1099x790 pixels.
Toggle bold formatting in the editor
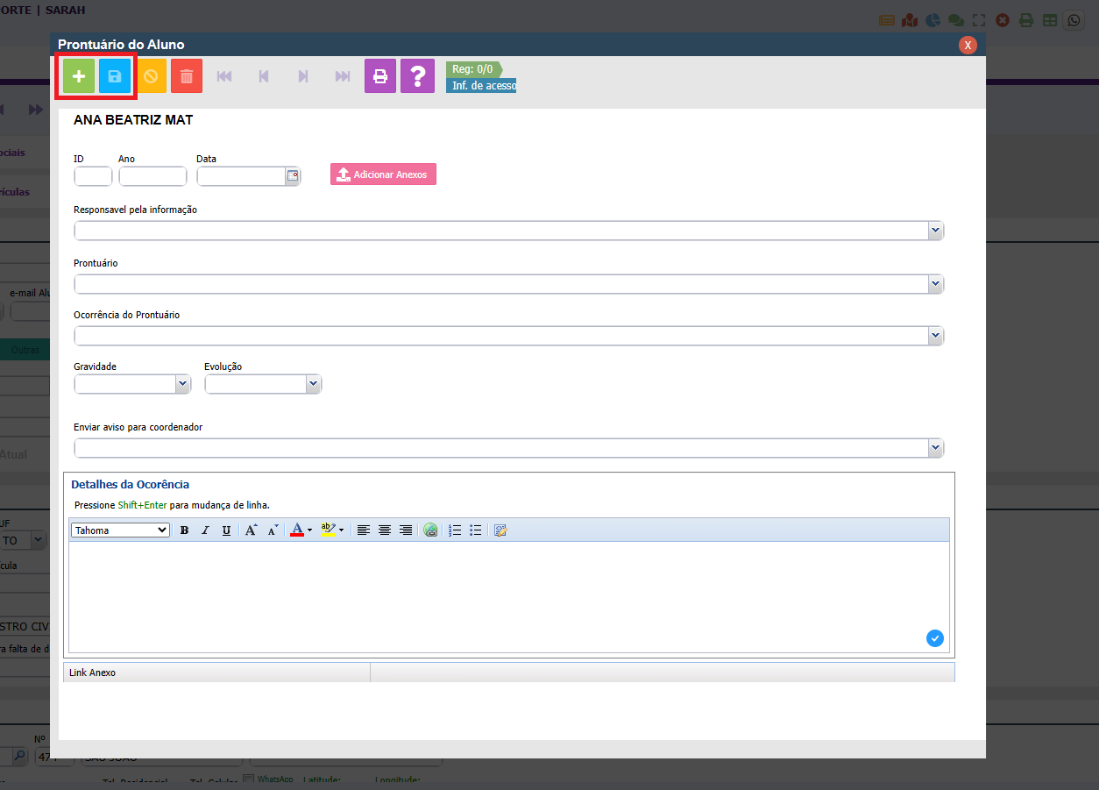(x=184, y=530)
